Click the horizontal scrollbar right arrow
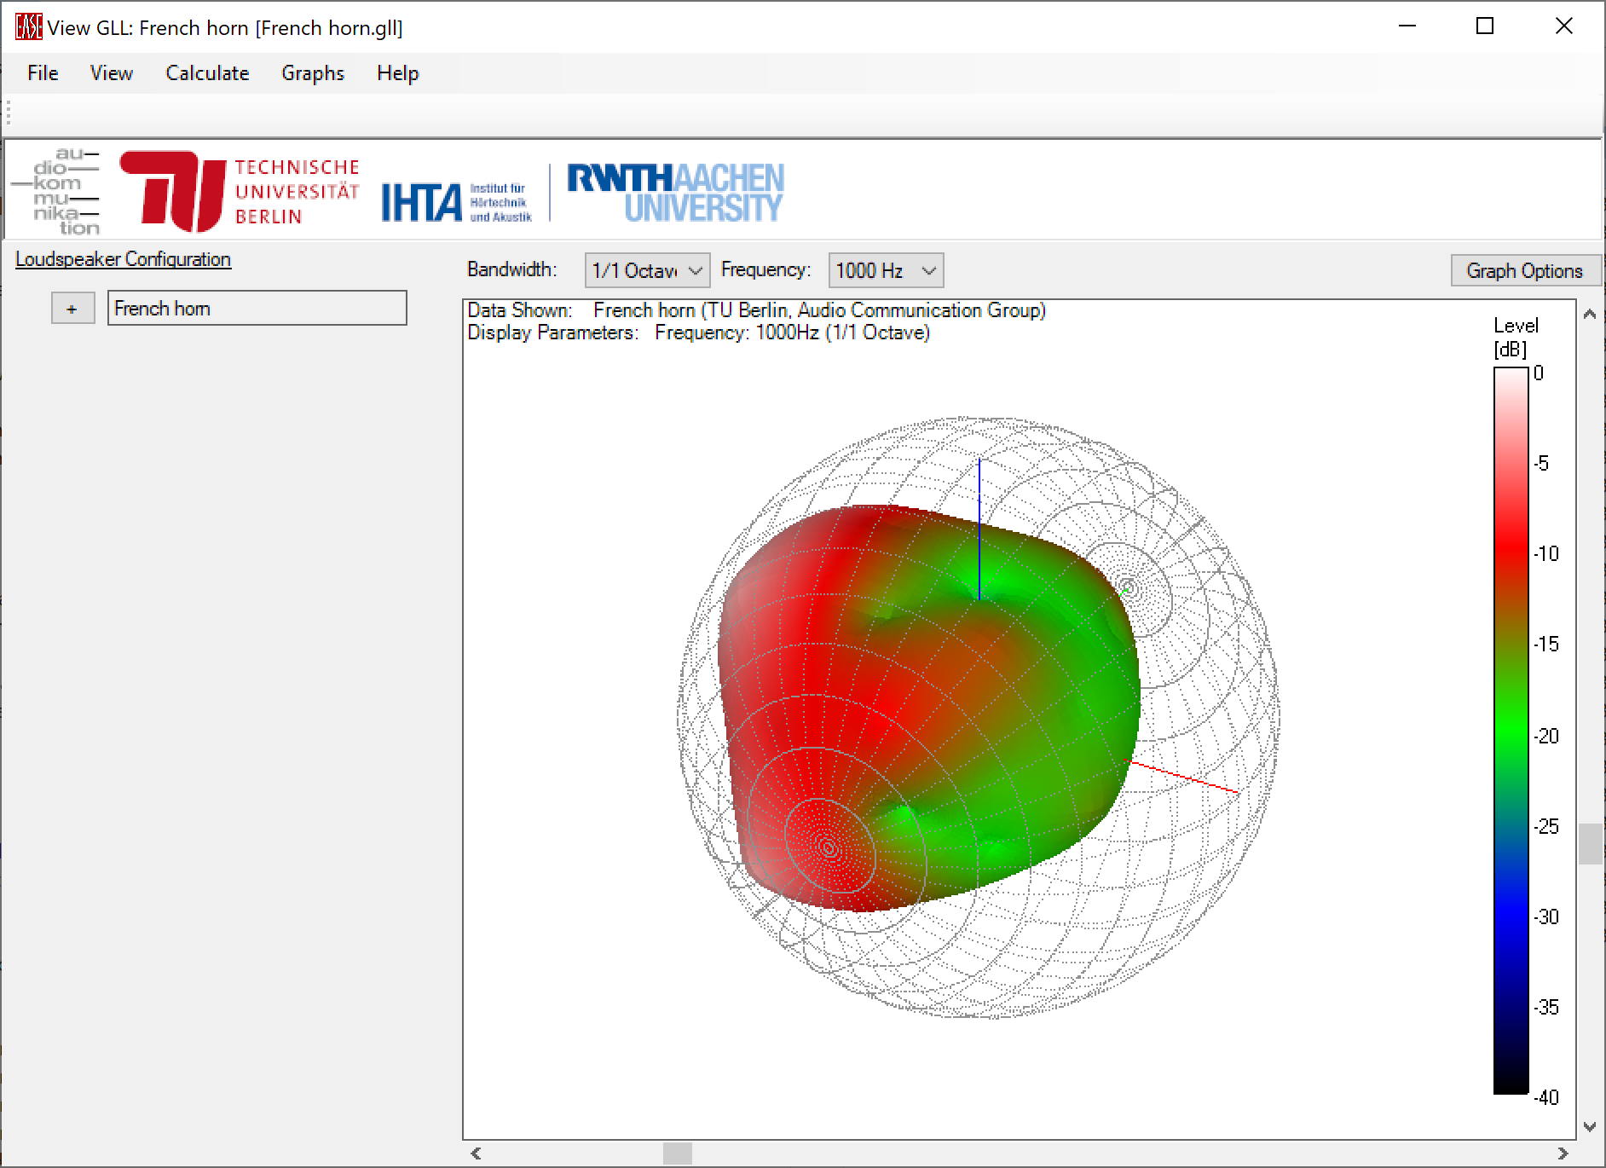 click(1563, 1154)
